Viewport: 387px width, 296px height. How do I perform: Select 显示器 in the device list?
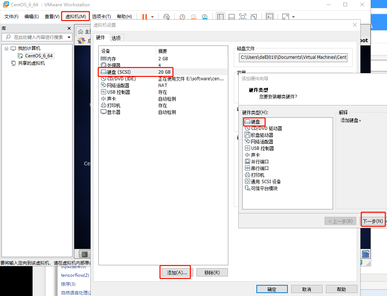163,112
